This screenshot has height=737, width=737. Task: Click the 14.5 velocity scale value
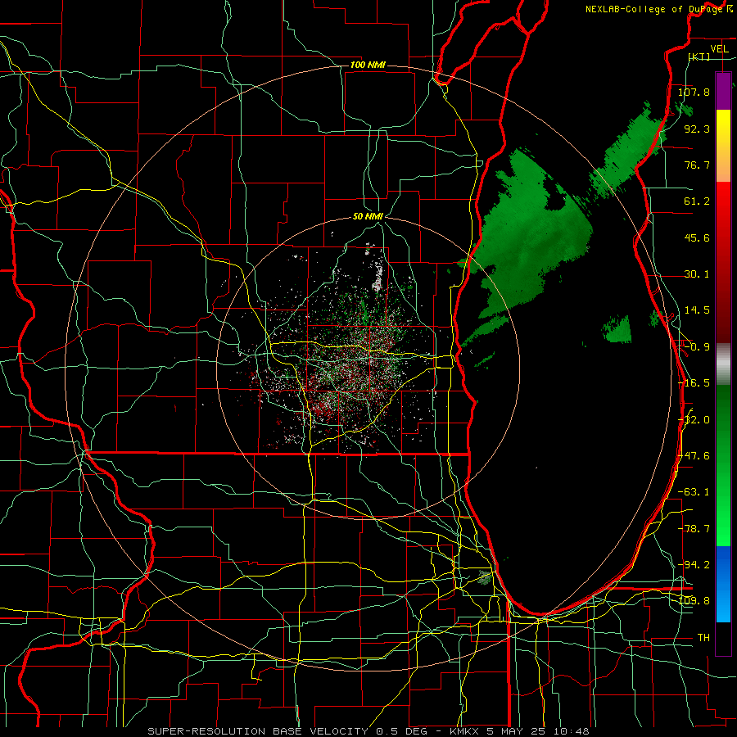697,310
